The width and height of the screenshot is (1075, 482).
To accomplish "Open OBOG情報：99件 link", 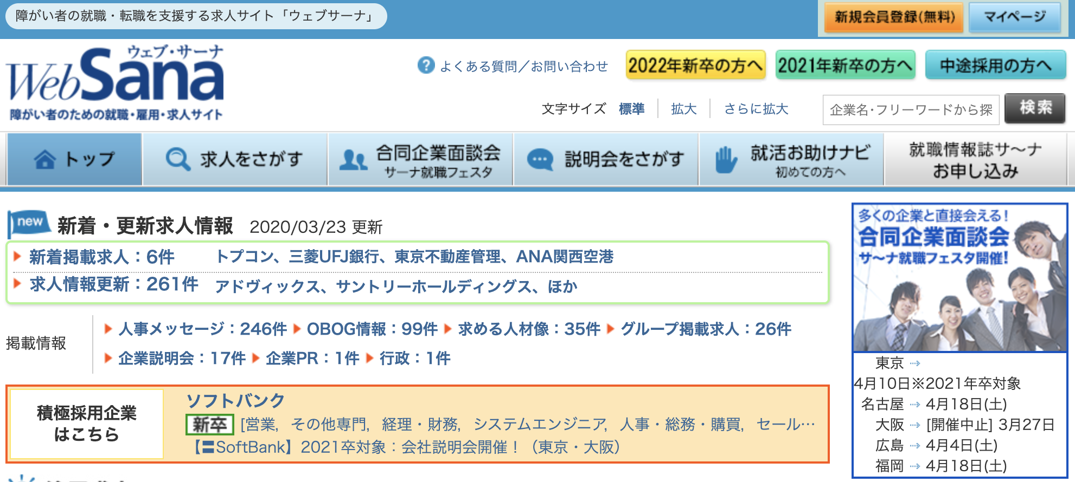I will (372, 329).
